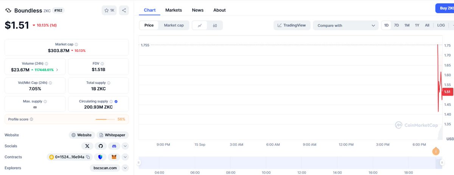Expand more Explorers list
454x175 pixels.
[125, 168]
